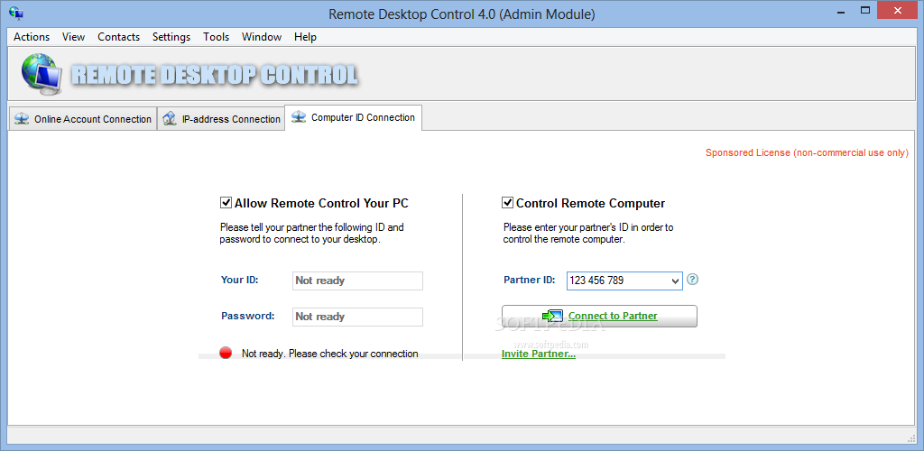
Task: Click the help question mark beside Partner ID
Action: pyautogui.click(x=693, y=280)
